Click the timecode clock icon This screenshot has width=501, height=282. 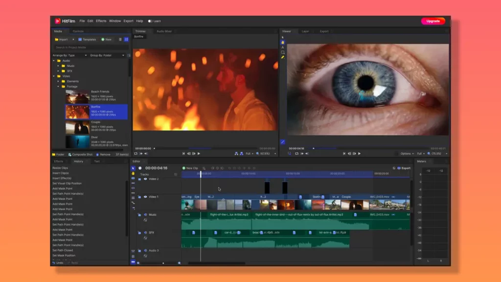pyautogui.click(x=140, y=168)
